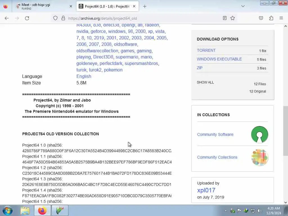Open the 12 Original files link
288x216 pixels.
258,91
